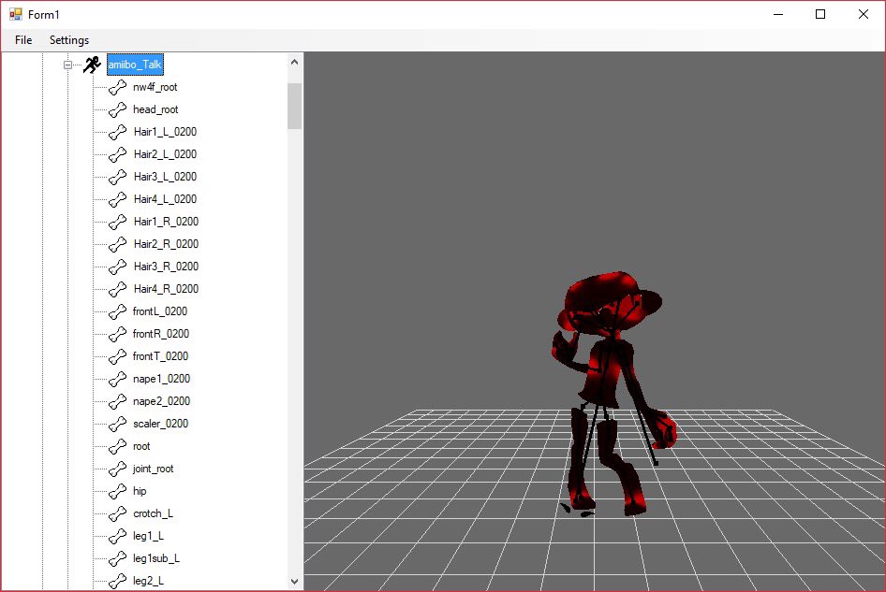This screenshot has height=592, width=886.
Task: Select the hip bone entry
Action: tap(140, 491)
